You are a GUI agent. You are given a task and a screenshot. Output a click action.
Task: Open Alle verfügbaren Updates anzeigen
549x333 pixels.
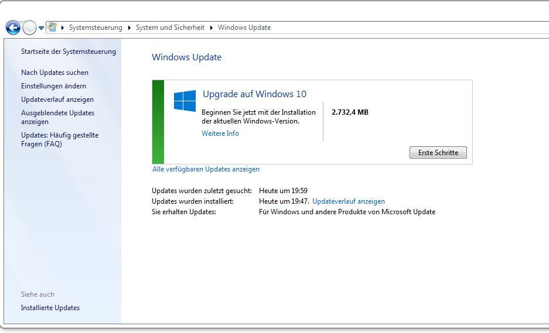pyautogui.click(x=206, y=169)
